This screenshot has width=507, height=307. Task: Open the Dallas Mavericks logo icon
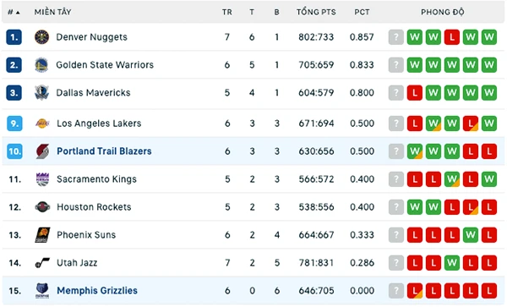point(41,92)
